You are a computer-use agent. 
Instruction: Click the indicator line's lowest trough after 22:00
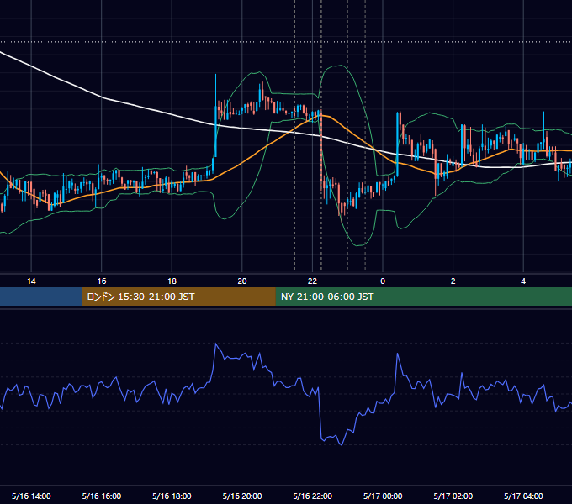click(342, 444)
